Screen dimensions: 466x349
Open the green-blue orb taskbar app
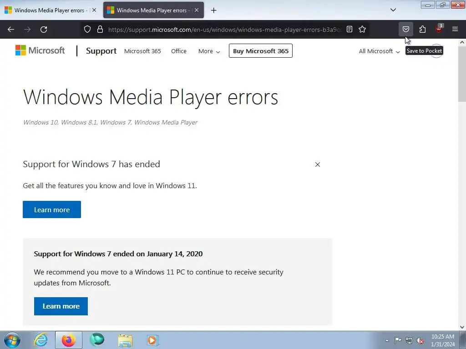coord(97,340)
